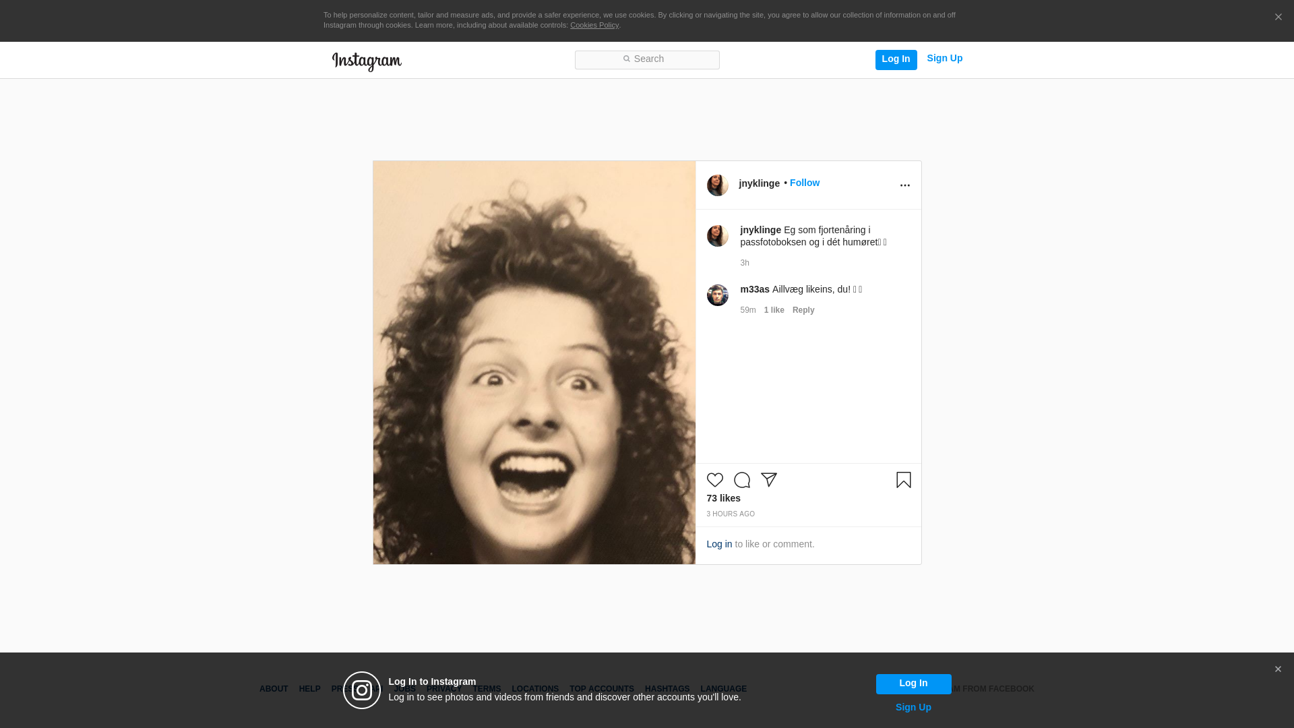1294x728 pixels.
Task: Open the TOP ACCOUNTS footer link
Action: coord(602,689)
